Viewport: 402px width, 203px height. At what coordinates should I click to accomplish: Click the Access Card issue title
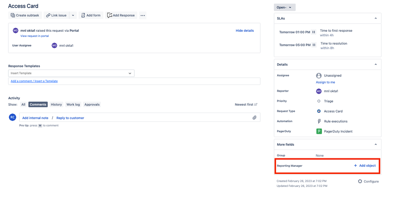[23, 6]
